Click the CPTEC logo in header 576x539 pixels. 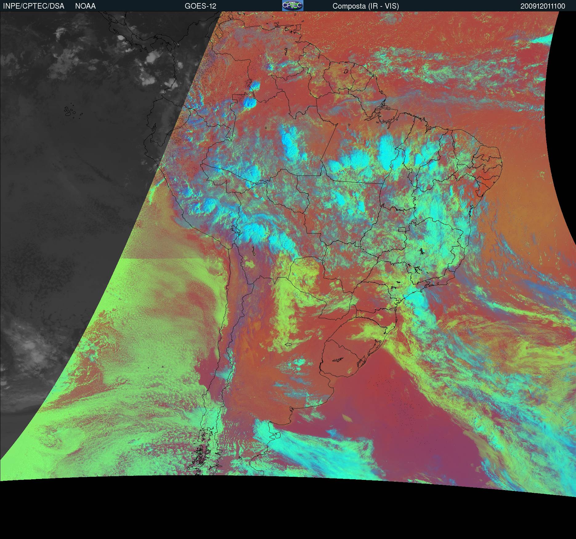point(293,6)
